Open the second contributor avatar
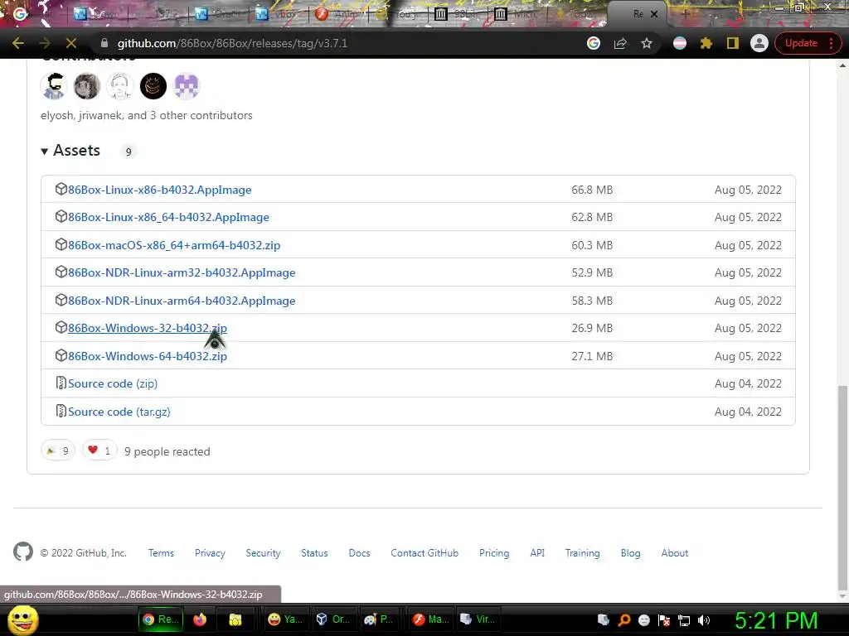This screenshot has height=636, width=849. (x=87, y=86)
